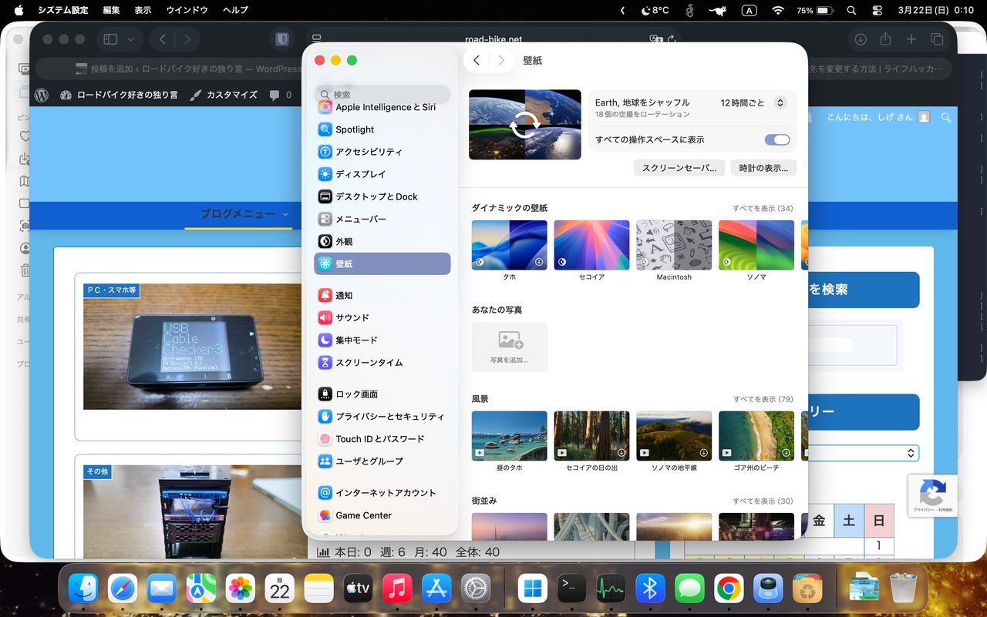
Task: Click the 時計の表示 button
Action: click(x=763, y=168)
